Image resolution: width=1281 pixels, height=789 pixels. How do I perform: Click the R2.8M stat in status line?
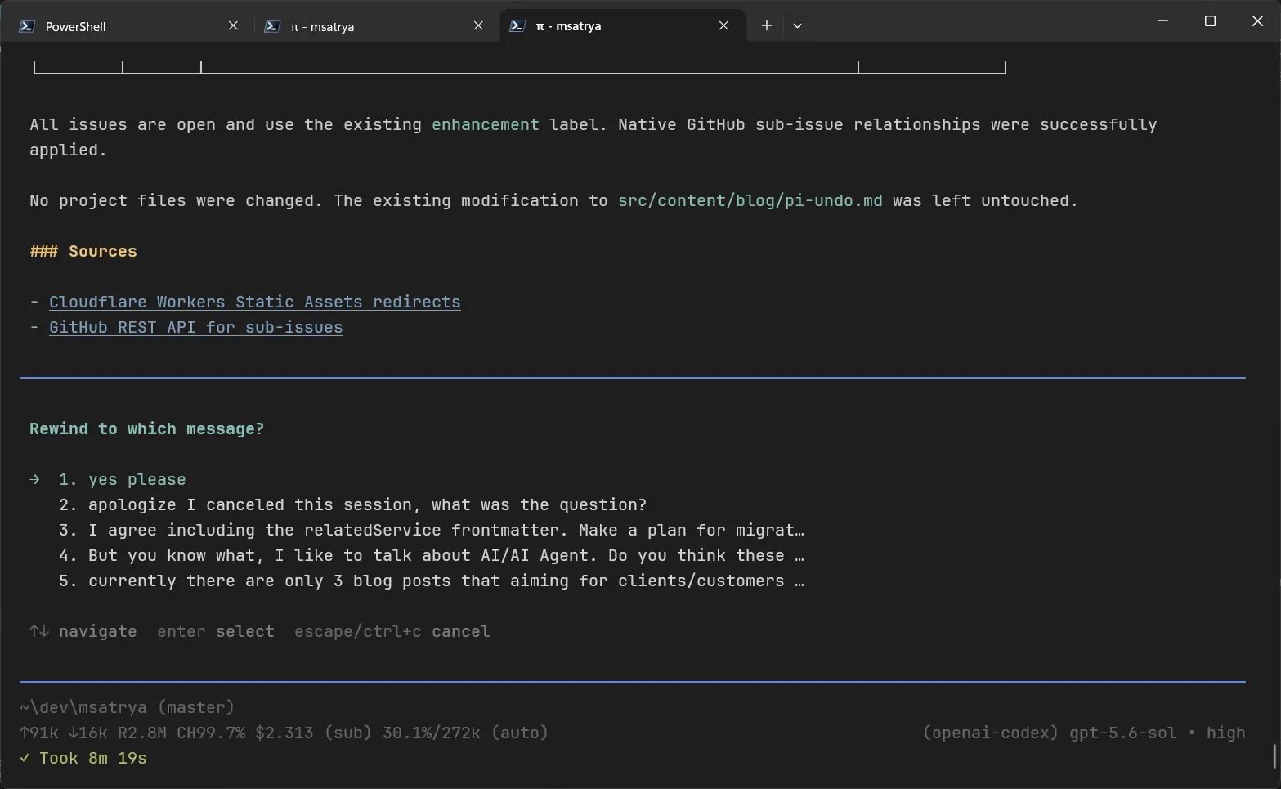142,733
